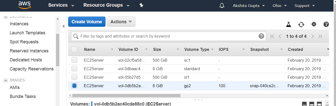336x106 pixels.
Task: Click the search magnifier icon
Action: pyautogui.click(x=76, y=36)
